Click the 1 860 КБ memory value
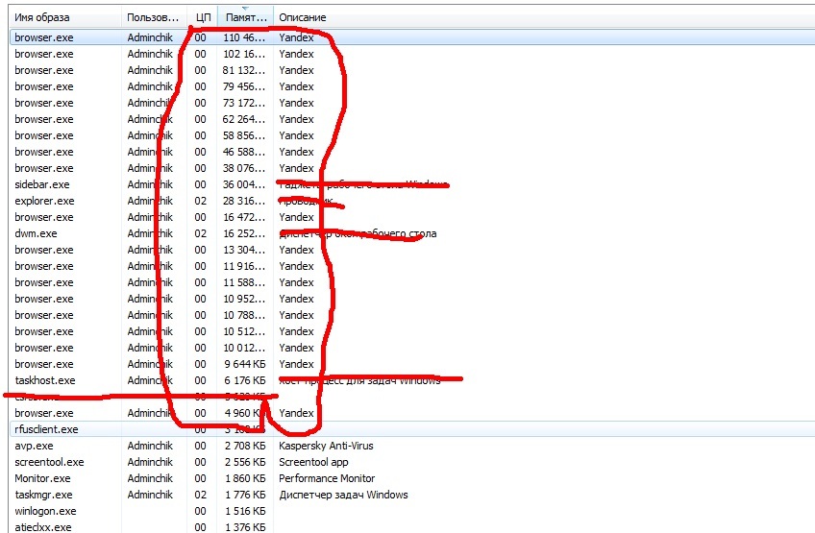This screenshot has width=815, height=533. pyautogui.click(x=245, y=478)
